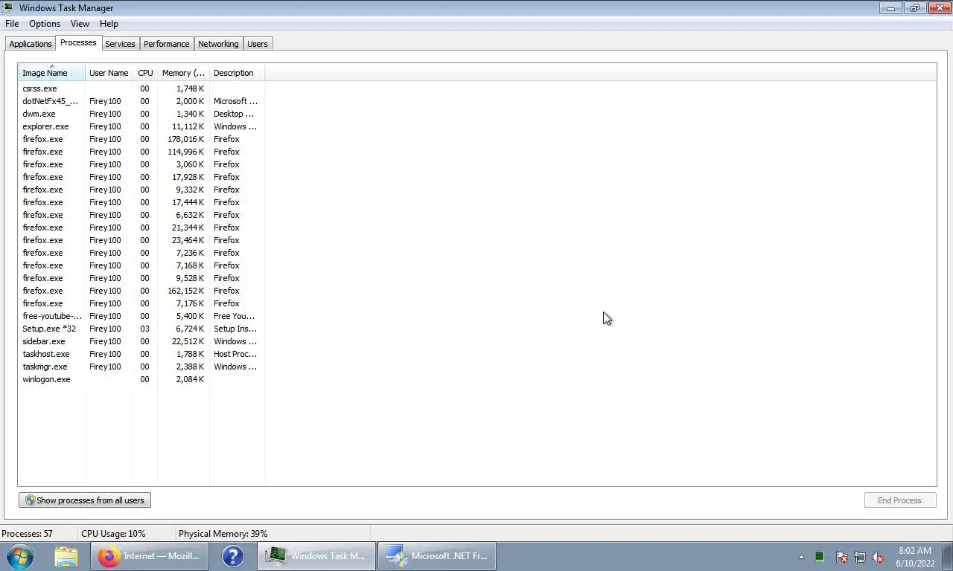Image resolution: width=953 pixels, height=571 pixels.
Task: Select the firefox.exe row using 7,168 K
Action: (141, 265)
